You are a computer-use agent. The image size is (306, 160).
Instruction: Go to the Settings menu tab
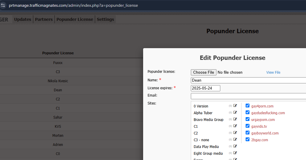click(105, 19)
